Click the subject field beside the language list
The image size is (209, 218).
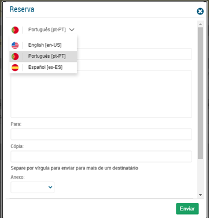pos(134,54)
